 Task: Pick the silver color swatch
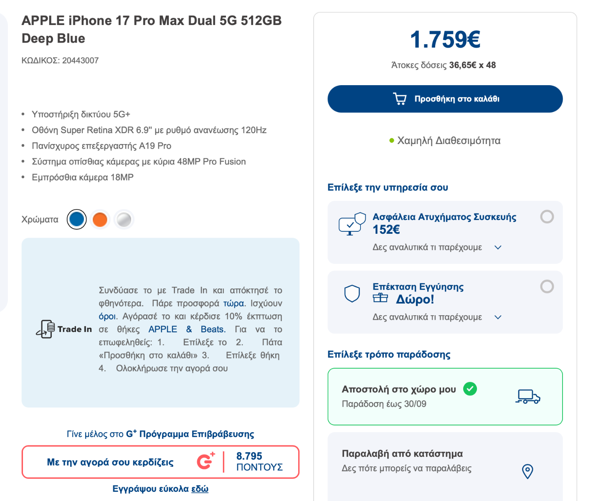(x=124, y=220)
